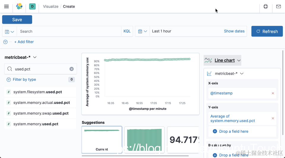This screenshot has width=285, height=158.
Task: Click Show dates link
Action: tap(234, 31)
